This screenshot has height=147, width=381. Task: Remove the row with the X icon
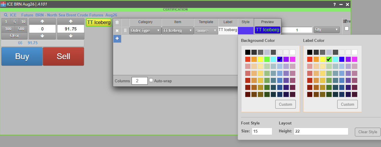coord(117,30)
